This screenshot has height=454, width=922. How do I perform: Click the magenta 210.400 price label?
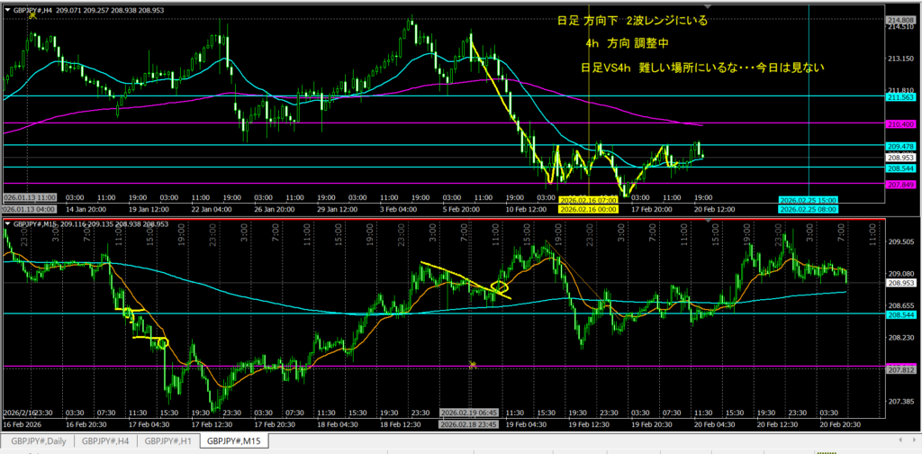pyautogui.click(x=902, y=123)
